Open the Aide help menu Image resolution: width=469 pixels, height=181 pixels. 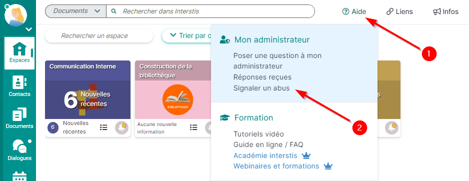pos(354,11)
